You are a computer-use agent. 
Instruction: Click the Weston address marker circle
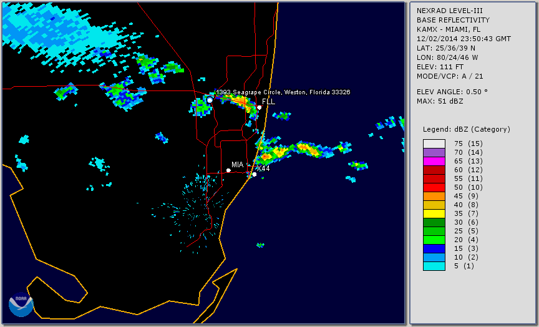[210, 100]
